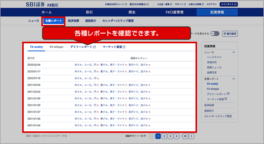Open PDF icon after 米ドル、ユーロ、円 in 2021/02/02 row
The height and width of the screenshot is (144, 264).
[x=98, y=92]
